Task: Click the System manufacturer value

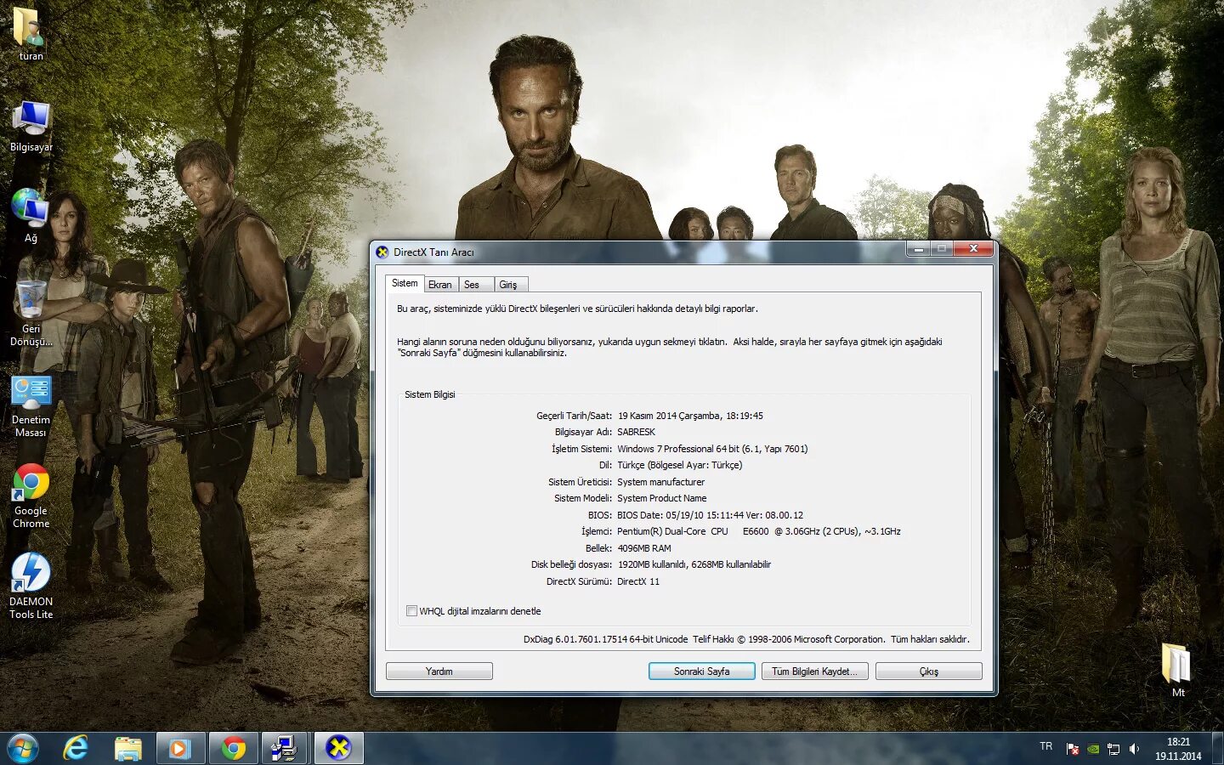Action: (661, 482)
